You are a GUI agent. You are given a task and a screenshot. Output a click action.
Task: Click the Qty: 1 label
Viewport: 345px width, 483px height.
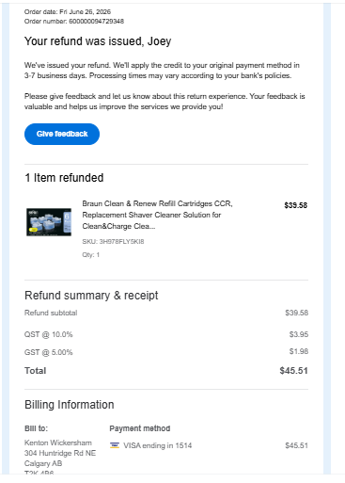91,255
